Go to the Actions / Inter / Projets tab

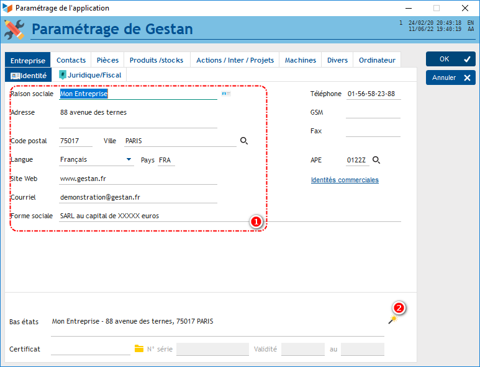[x=235, y=60]
